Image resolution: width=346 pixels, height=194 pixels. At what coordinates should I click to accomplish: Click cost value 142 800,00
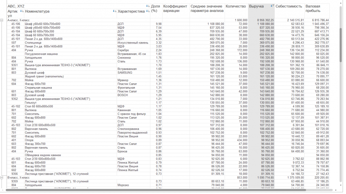296,54
